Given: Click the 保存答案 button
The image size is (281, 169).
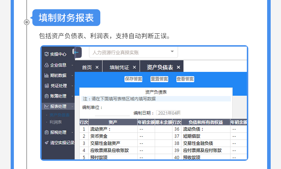Looking at the screenshot, I should (133, 79).
